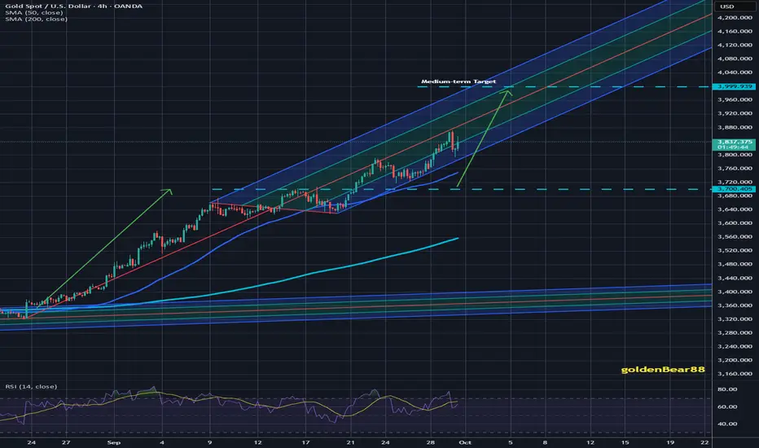Click the 3,560.000 price axis value
The image size is (759, 448).
pyautogui.click(x=735, y=237)
